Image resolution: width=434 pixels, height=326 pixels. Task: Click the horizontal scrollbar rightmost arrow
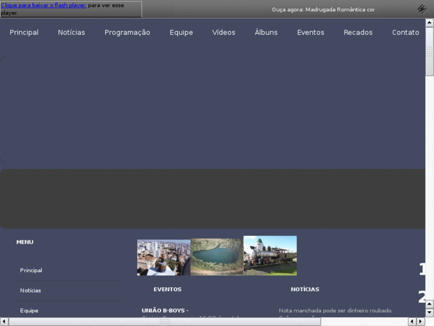pyautogui.click(x=421, y=322)
